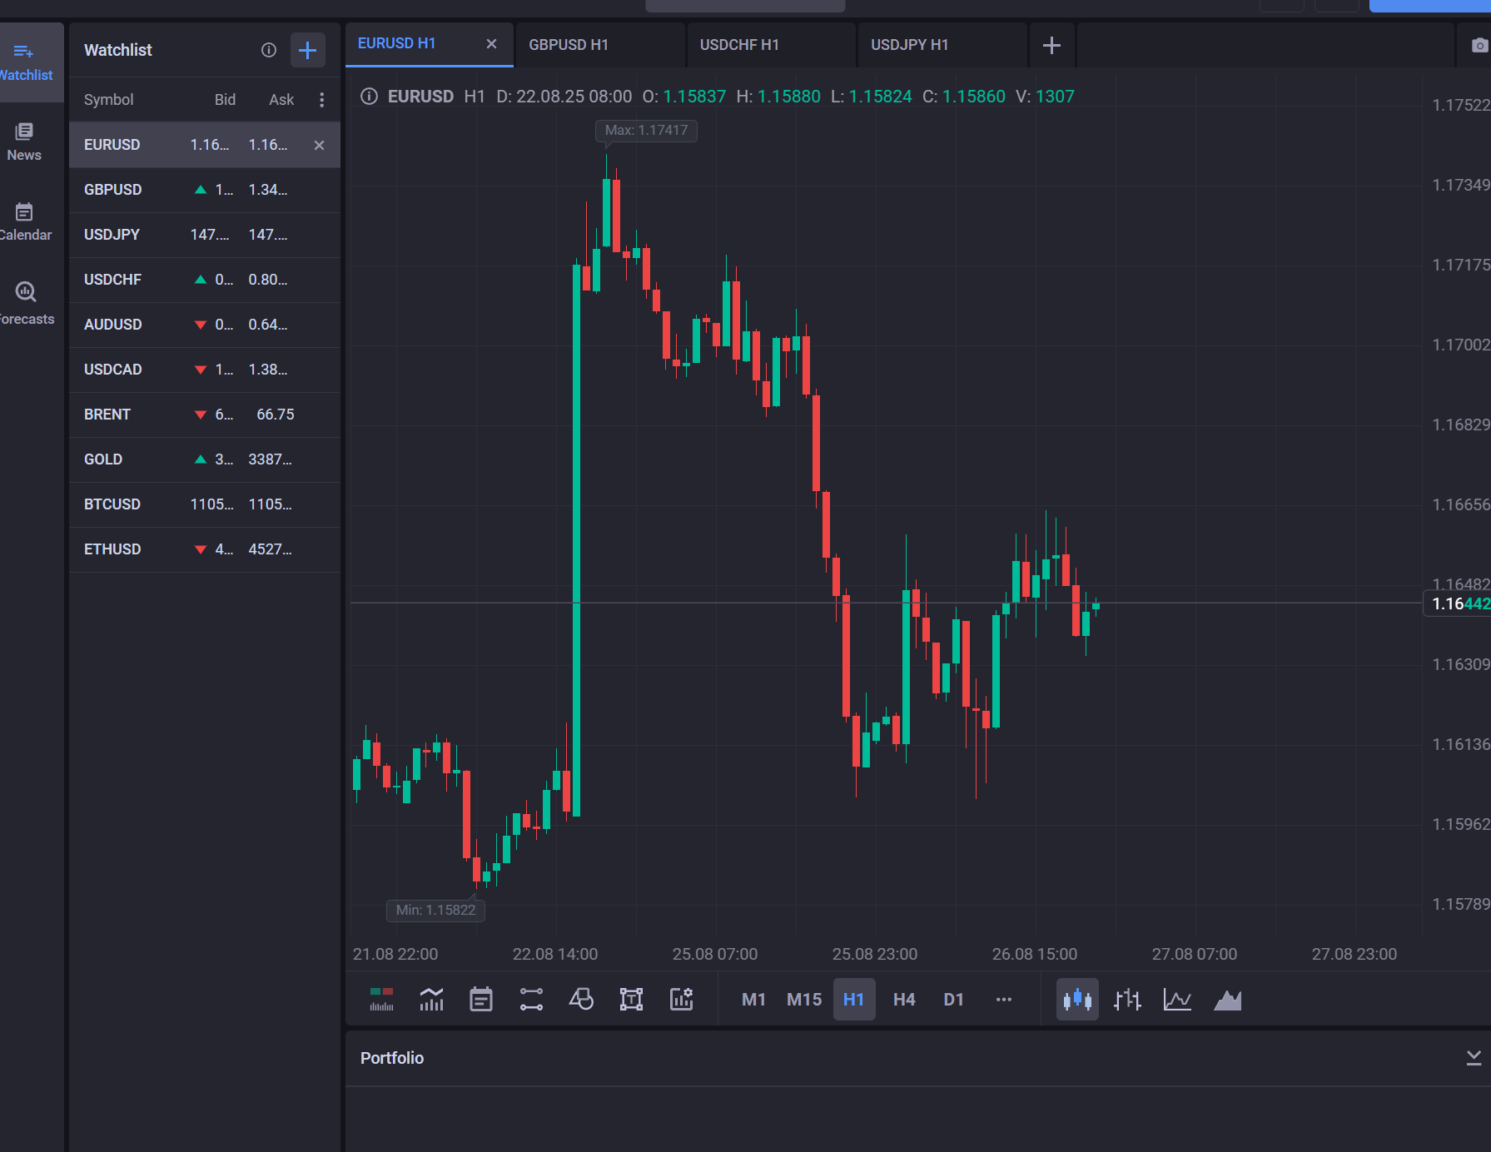Switch to the GBPUSD H1 chart tab
Image resolution: width=1491 pixels, height=1152 pixels.
point(569,45)
